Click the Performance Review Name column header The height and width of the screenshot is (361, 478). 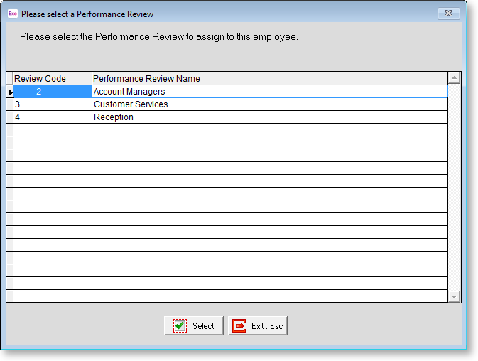point(270,79)
